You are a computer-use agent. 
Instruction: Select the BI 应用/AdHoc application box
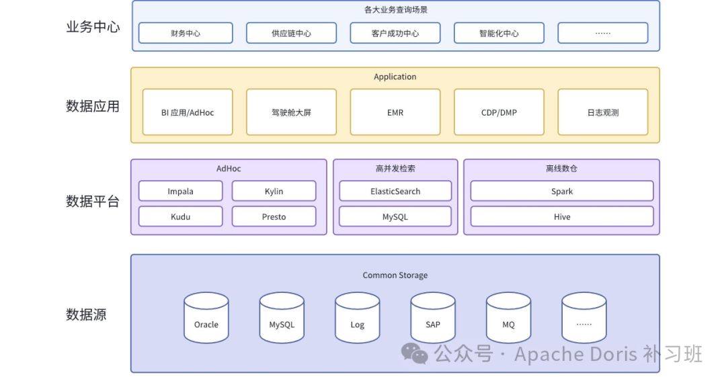pos(188,112)
